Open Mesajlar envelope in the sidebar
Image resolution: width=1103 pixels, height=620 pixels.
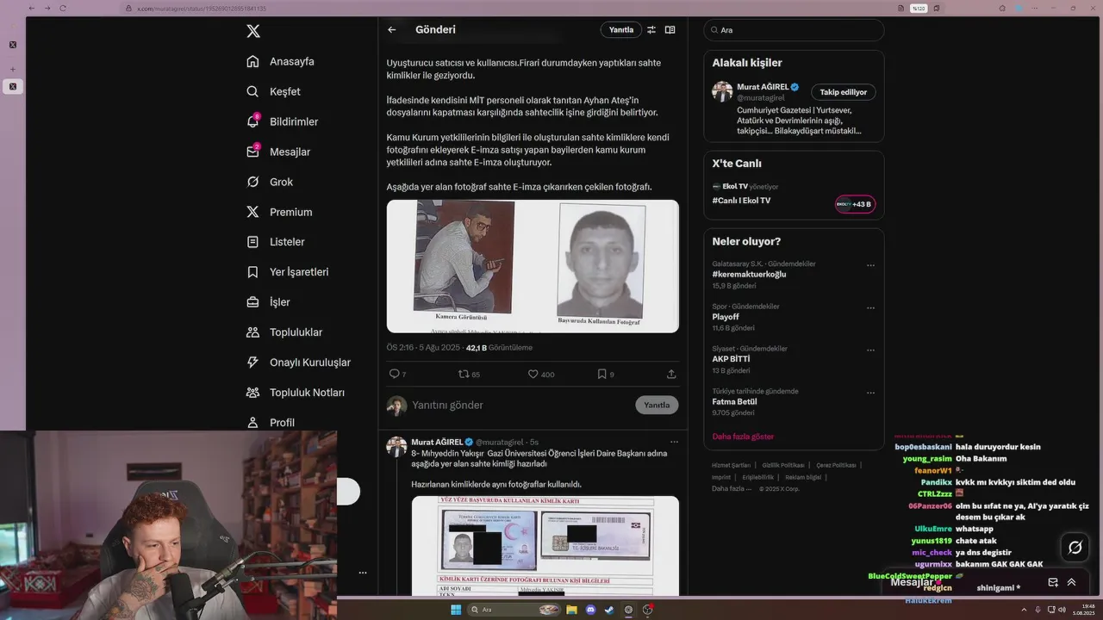click(x=277, y=152)
